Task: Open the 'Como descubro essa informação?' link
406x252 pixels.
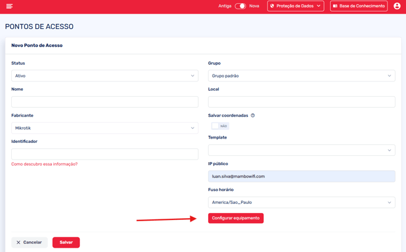Action: pos(44,165)
